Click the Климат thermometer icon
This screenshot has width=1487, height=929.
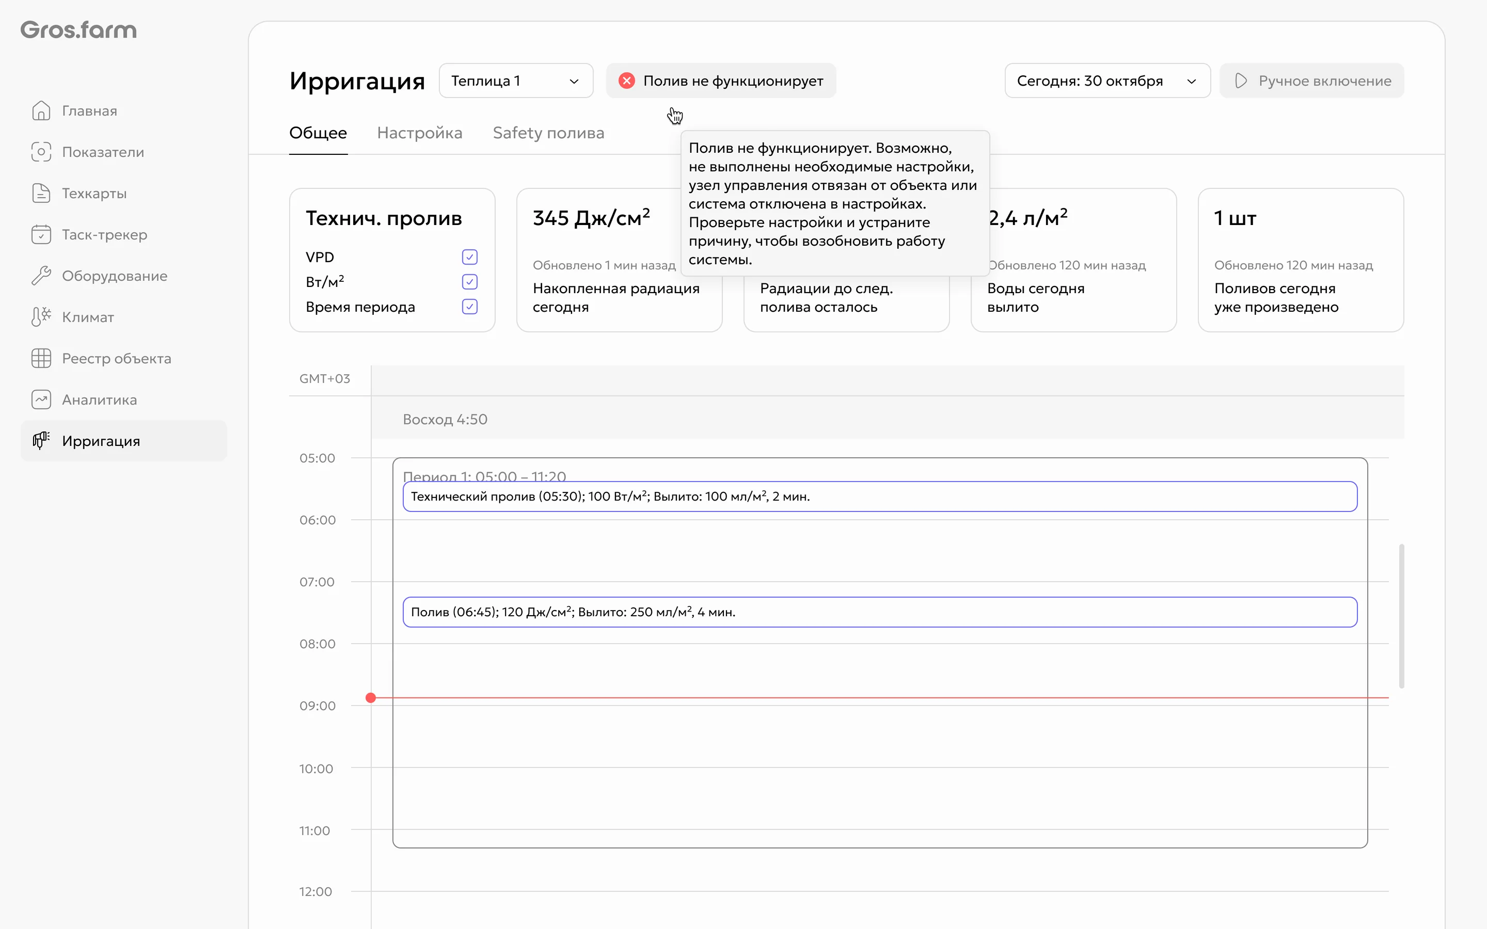click(x=41, y=317)
